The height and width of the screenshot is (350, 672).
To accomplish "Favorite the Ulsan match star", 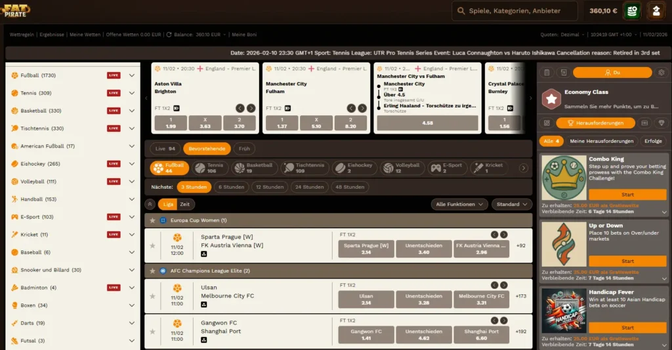I will click(x=152, y=296).
